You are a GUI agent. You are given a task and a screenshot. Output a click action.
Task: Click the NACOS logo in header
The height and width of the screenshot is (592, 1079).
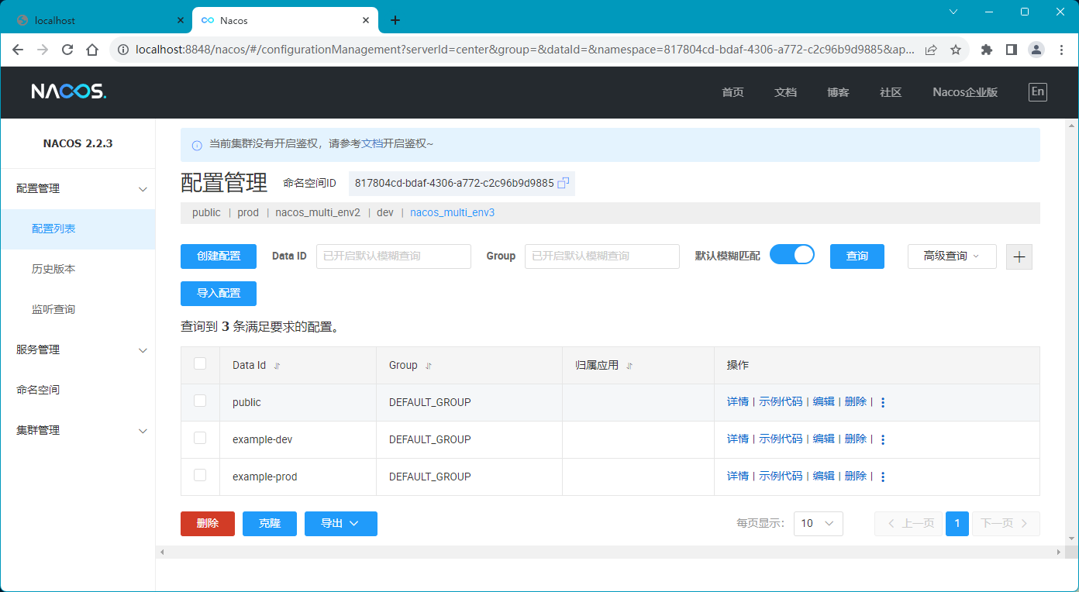pos(69,91)
